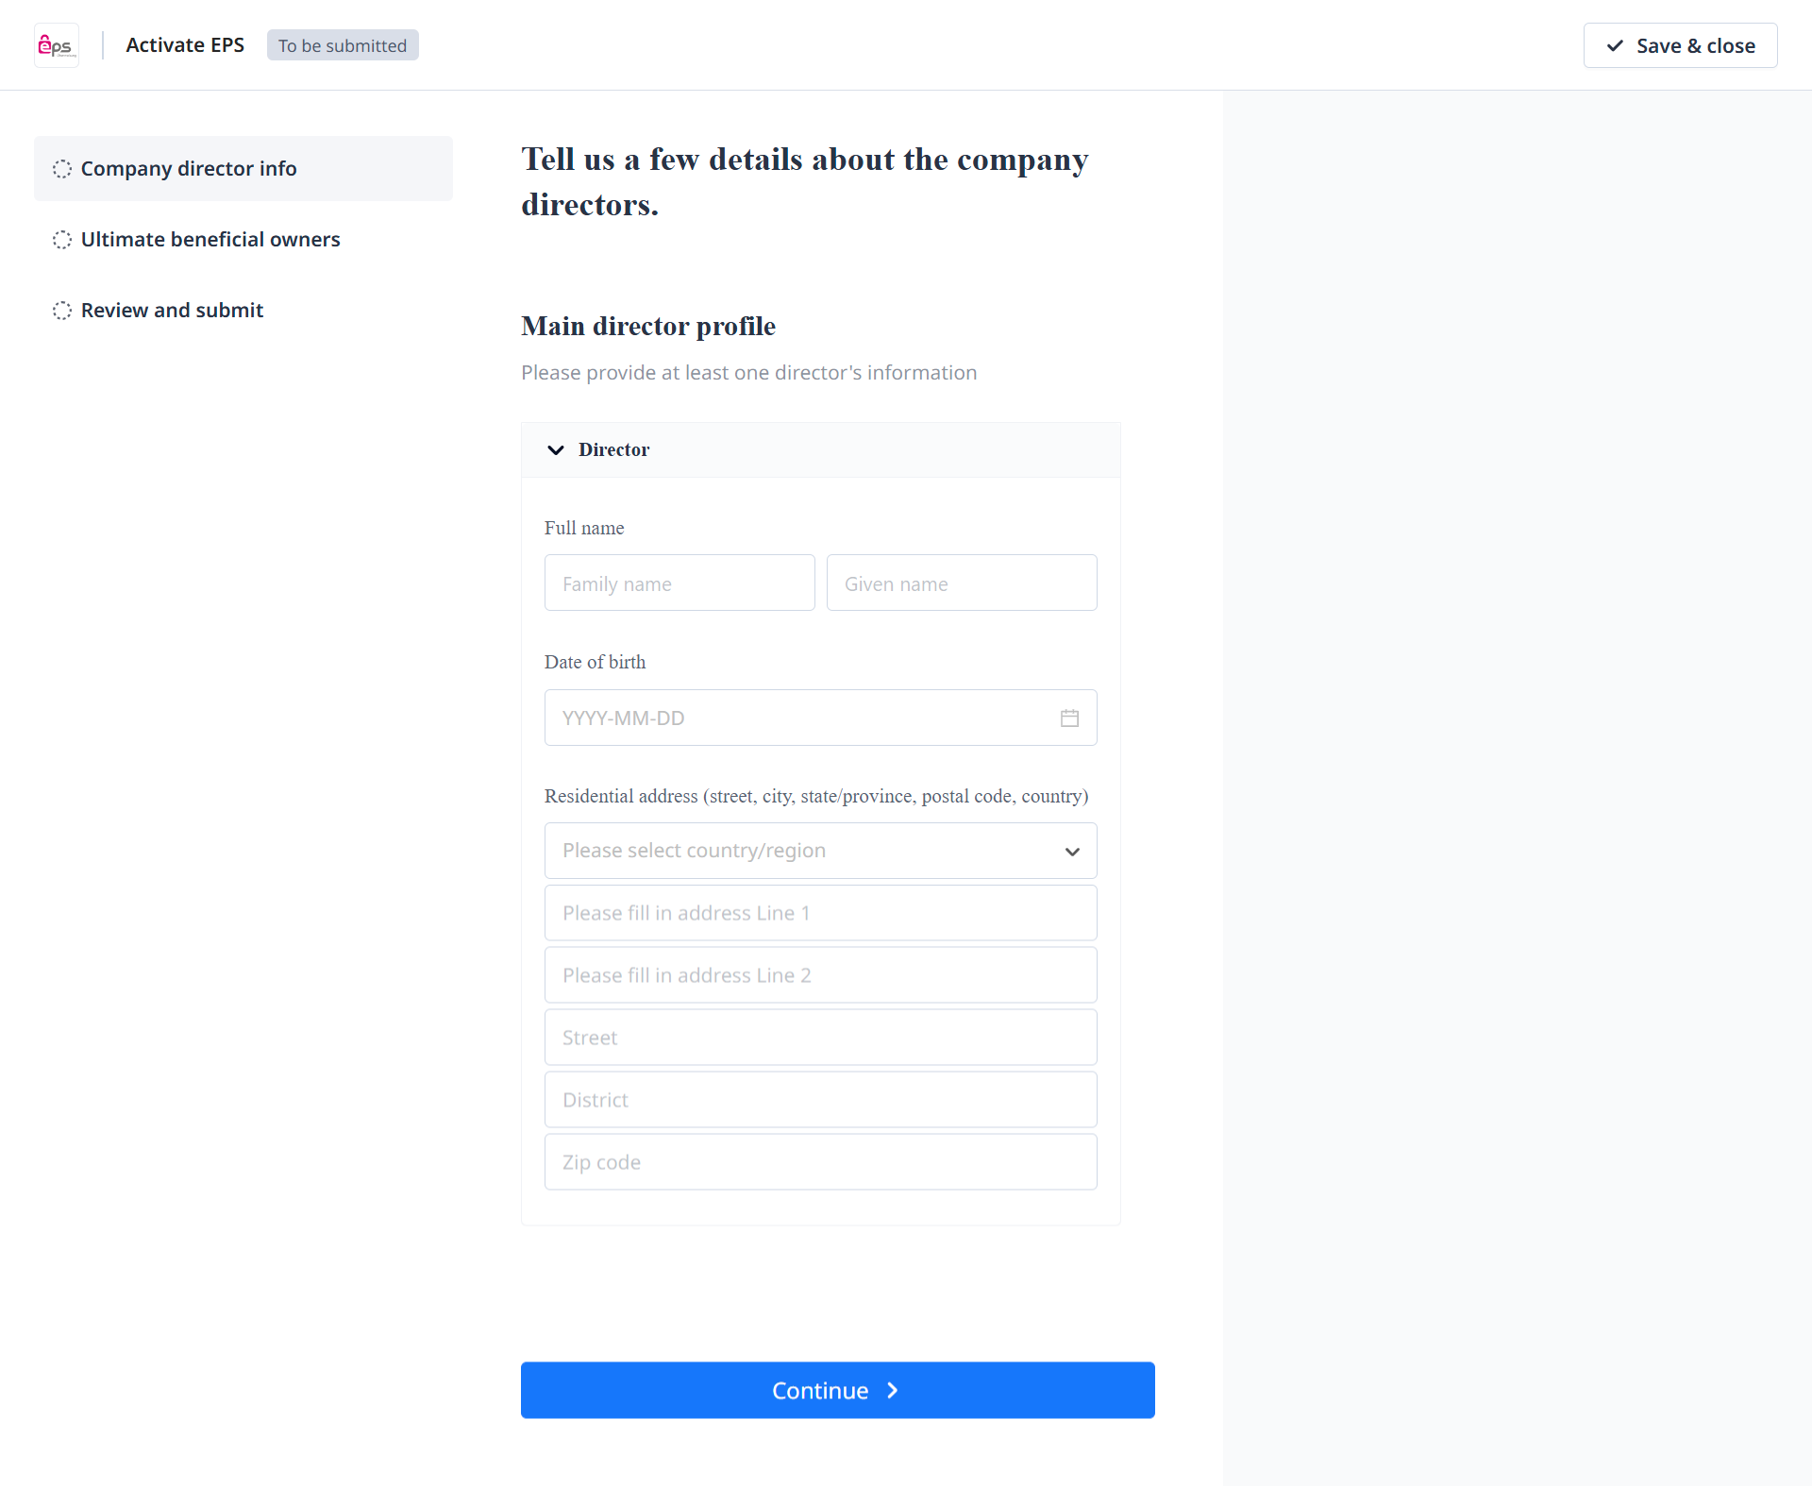This screenshot has width=1812, height=1487.
Task: Click the country/region dropdown arrow
Action: click(1072, 852)
